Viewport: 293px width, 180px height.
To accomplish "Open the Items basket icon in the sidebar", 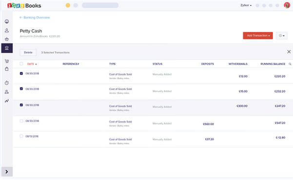I will [x=7, y=39].
